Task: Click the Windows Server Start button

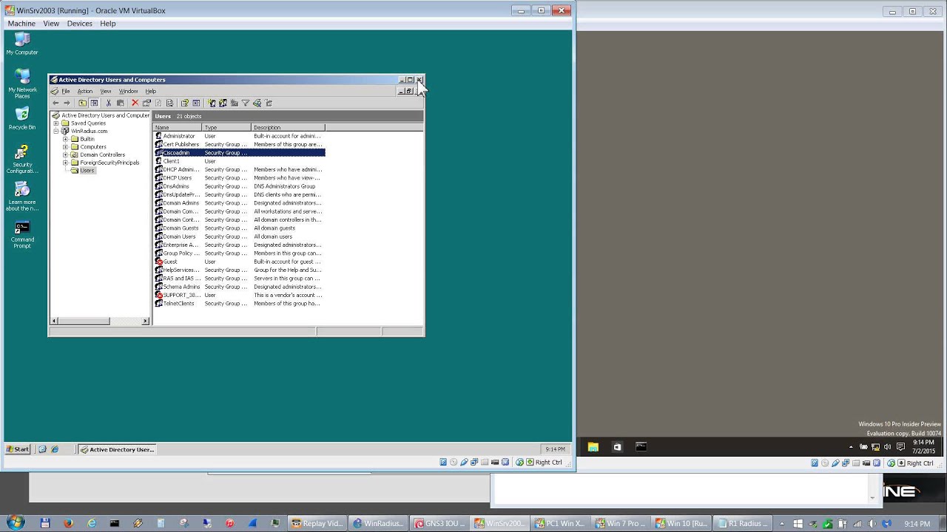Action: [18, 449]
